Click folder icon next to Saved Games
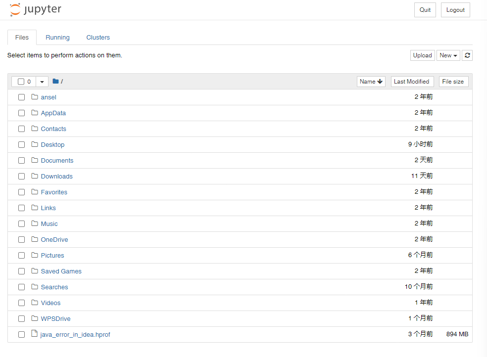Screen dimensions: 487x357 (35, 271)
